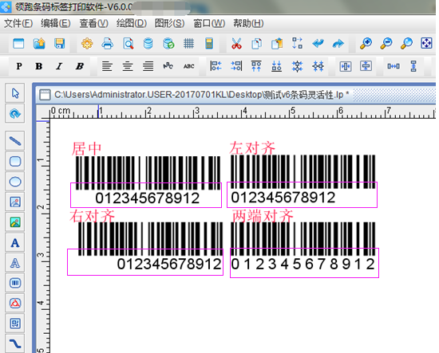Viewport: 439px width, 353px height.
Task: Click the database with checkmark icon
Action: (168, 44)
